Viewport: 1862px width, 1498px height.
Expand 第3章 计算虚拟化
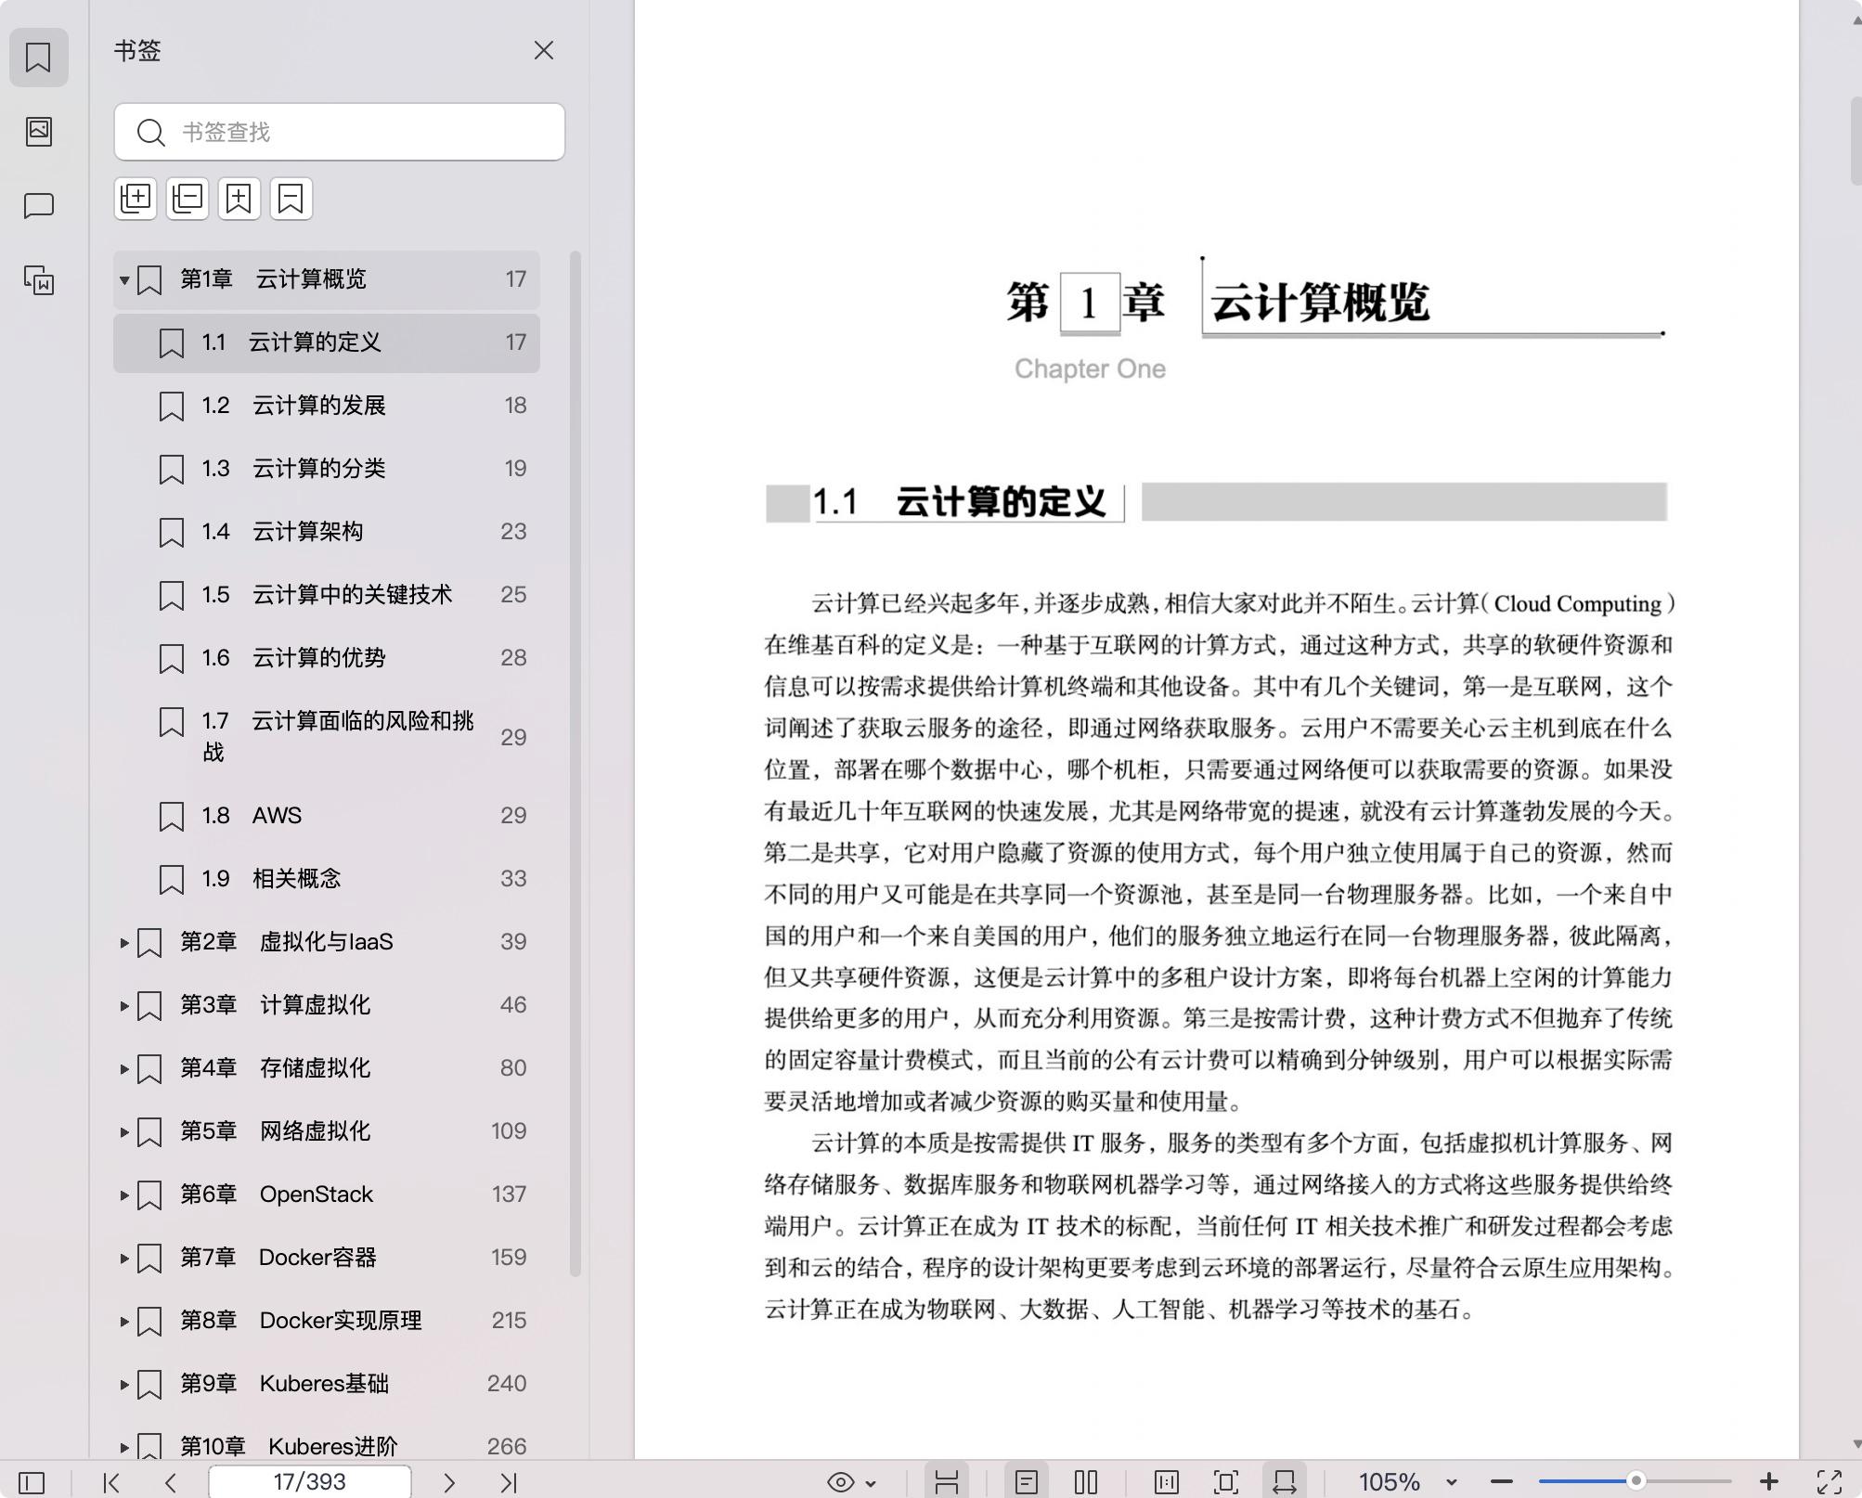(124, 1005)
